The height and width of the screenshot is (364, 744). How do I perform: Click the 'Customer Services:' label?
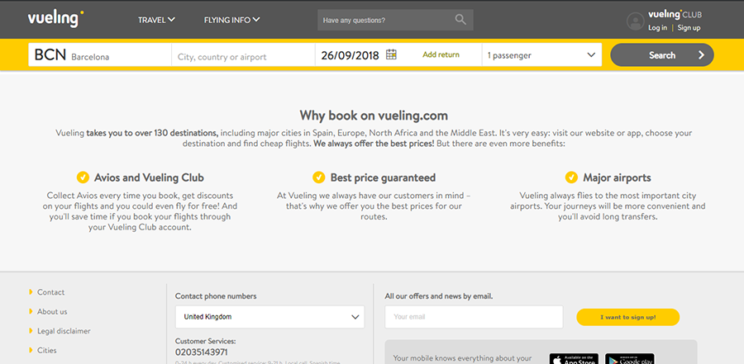pos(206,341)
